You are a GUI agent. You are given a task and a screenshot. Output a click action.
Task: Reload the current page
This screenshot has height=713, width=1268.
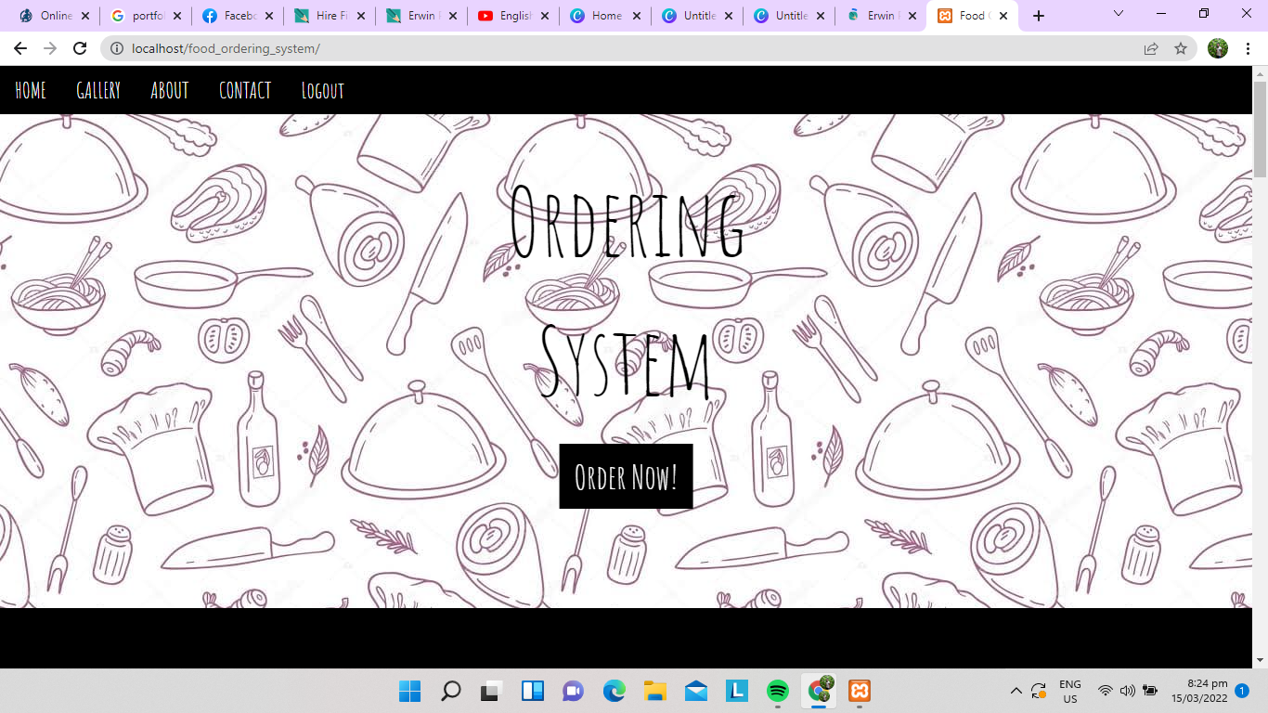coord(80,48)
